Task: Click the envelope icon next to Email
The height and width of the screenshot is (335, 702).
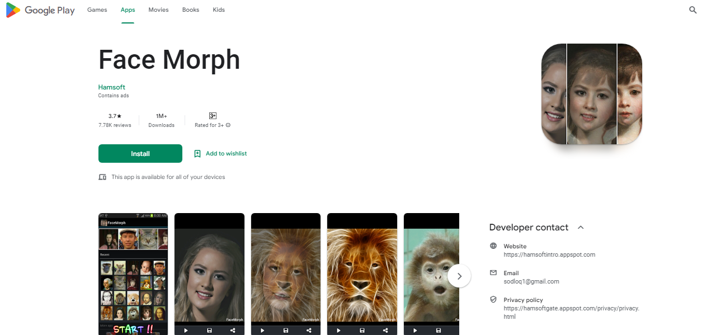Action: [493, 273]
